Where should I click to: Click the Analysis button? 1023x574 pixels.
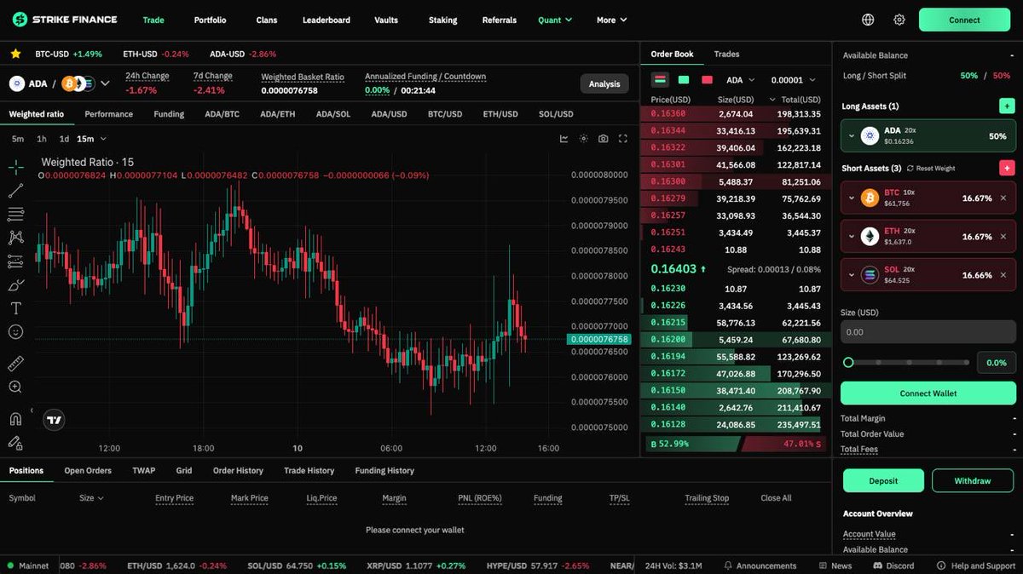(x=604, y=83)
